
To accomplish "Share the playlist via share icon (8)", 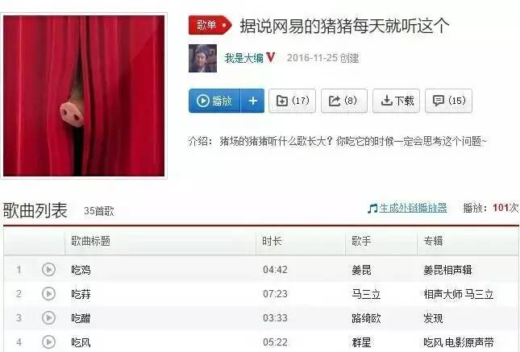I will pyautogui.click(x=344, y=101).
